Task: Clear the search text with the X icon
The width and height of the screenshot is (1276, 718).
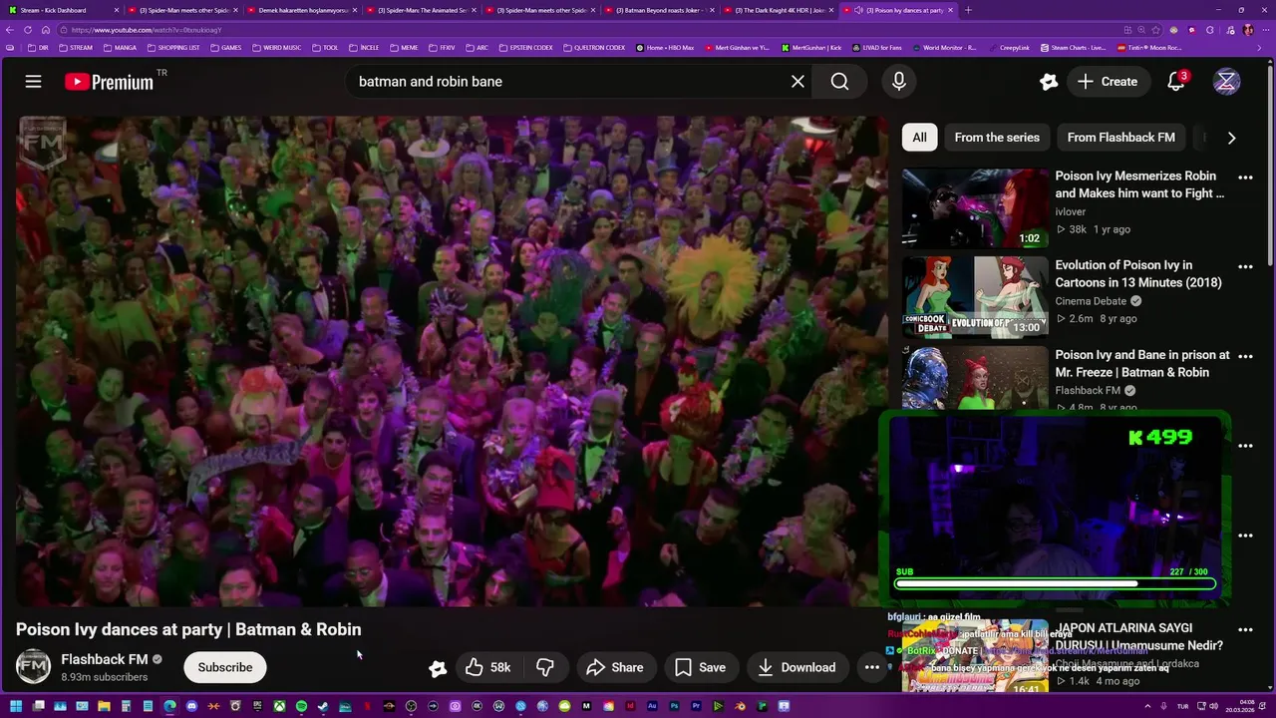Action: coord(797,82)
